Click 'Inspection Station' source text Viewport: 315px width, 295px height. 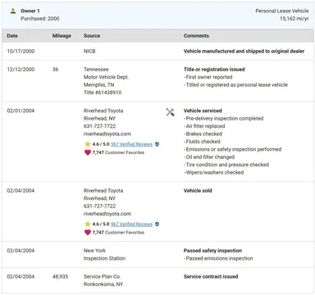tap(104, 258)
